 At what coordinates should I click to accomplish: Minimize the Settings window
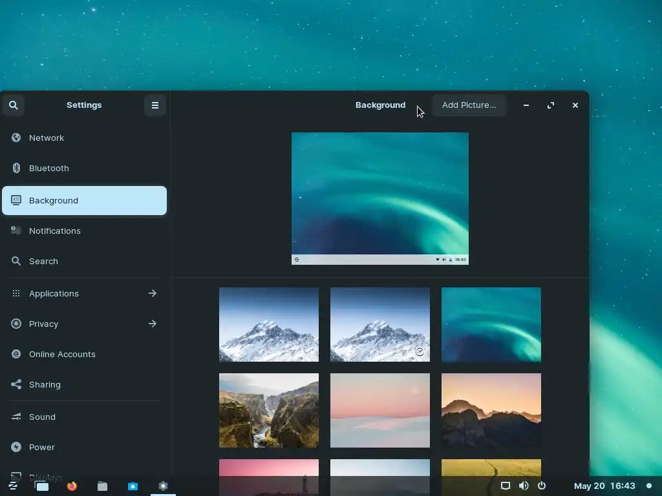[526, 105]
